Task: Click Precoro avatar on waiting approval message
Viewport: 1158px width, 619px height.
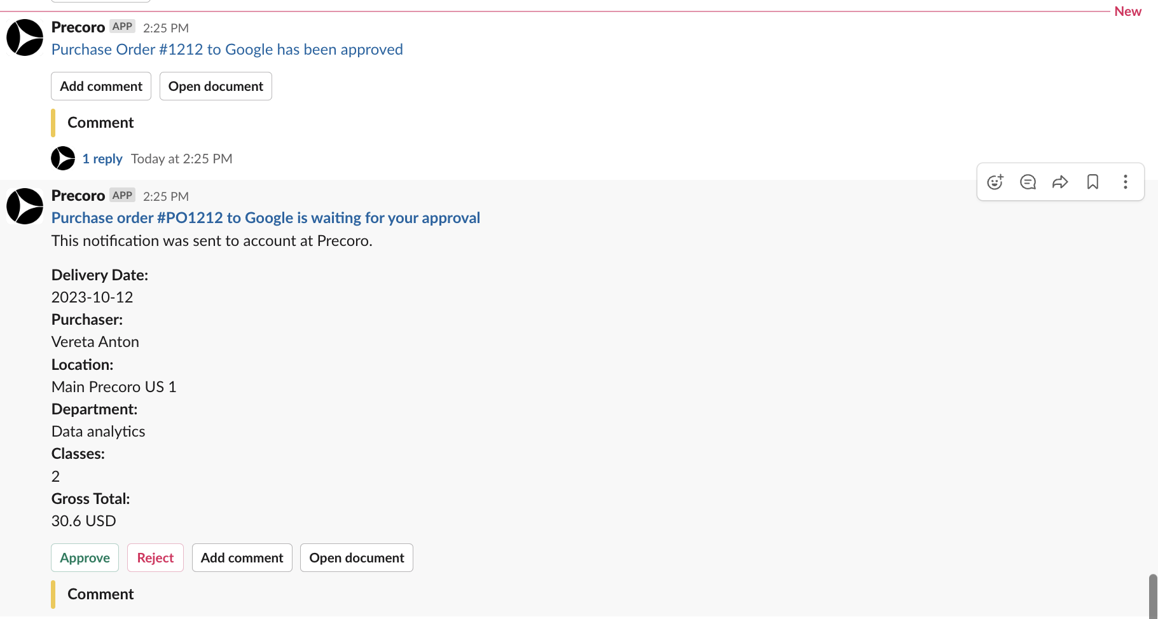Action: pyautogui.click(x=25, y=206)
